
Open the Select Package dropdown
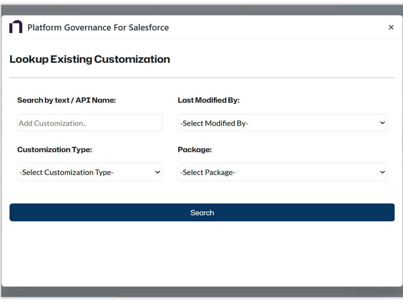point(282,172)
